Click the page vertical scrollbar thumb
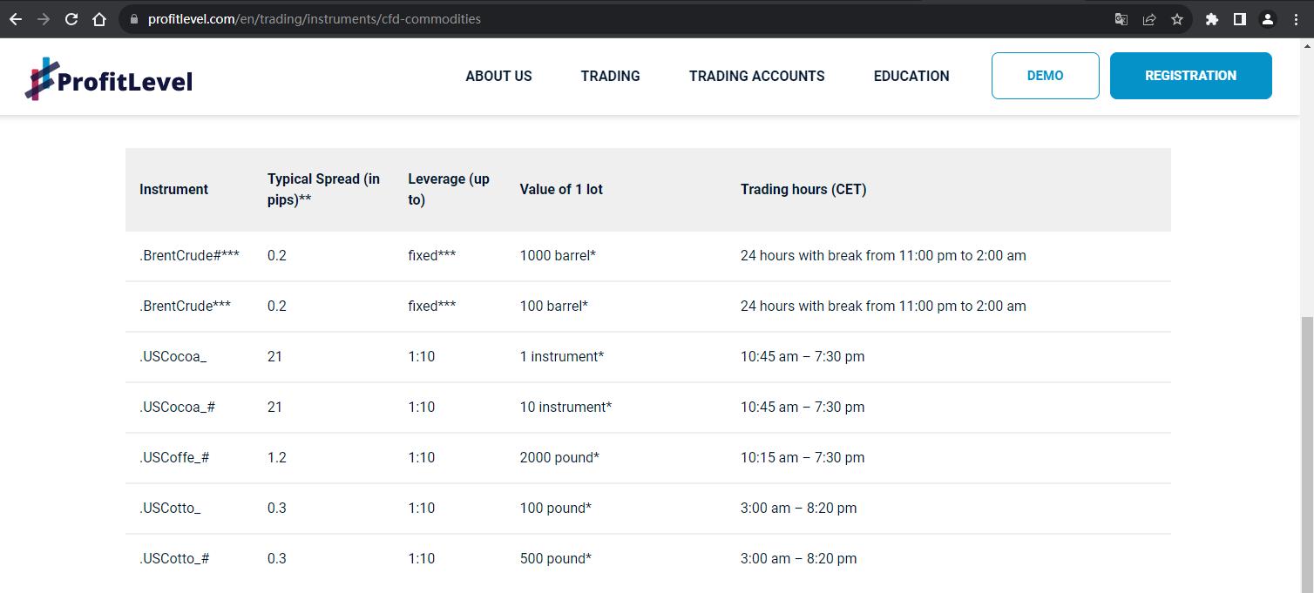Viewport: 1314px width, 593px height. point(1306,453)
